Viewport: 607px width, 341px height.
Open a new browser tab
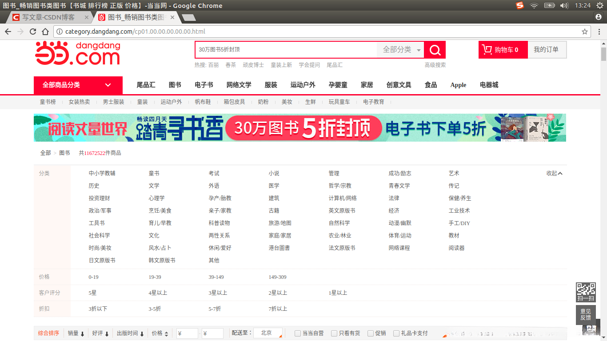click(x=189, y=17)
